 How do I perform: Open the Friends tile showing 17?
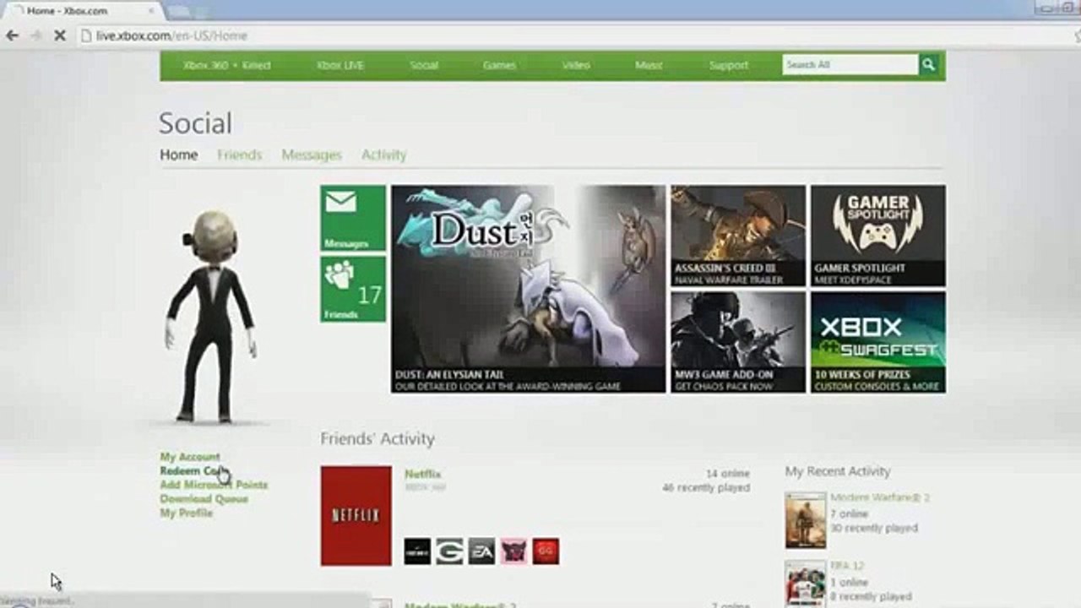pos(353,289)
